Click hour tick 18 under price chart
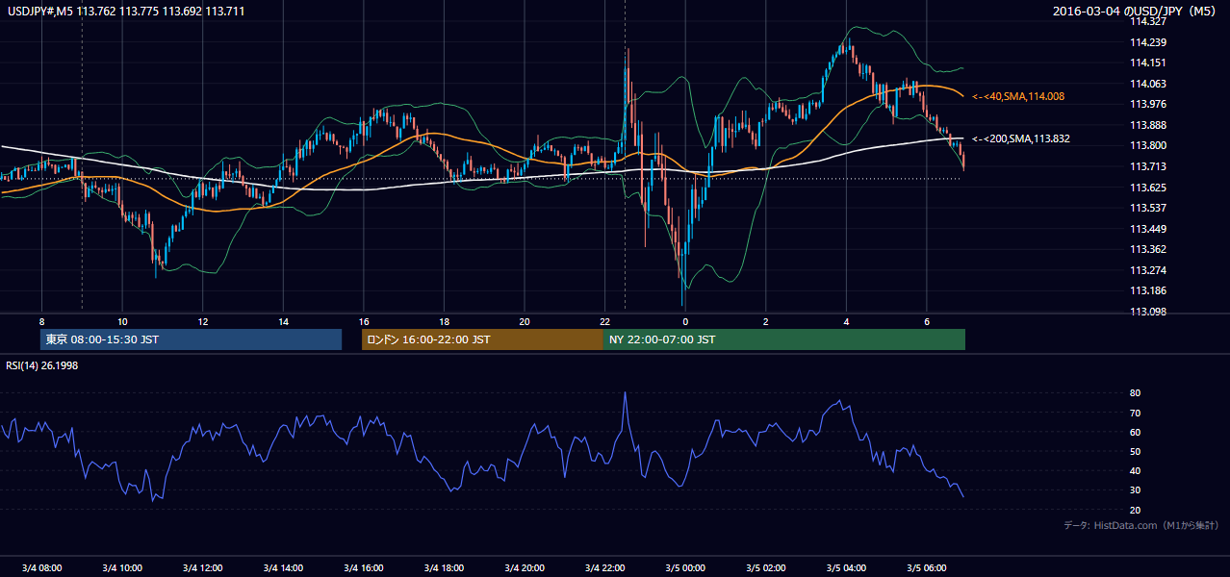Image resolution: width=1230 pixels, height=577 pixels. (x=444, y=321)
